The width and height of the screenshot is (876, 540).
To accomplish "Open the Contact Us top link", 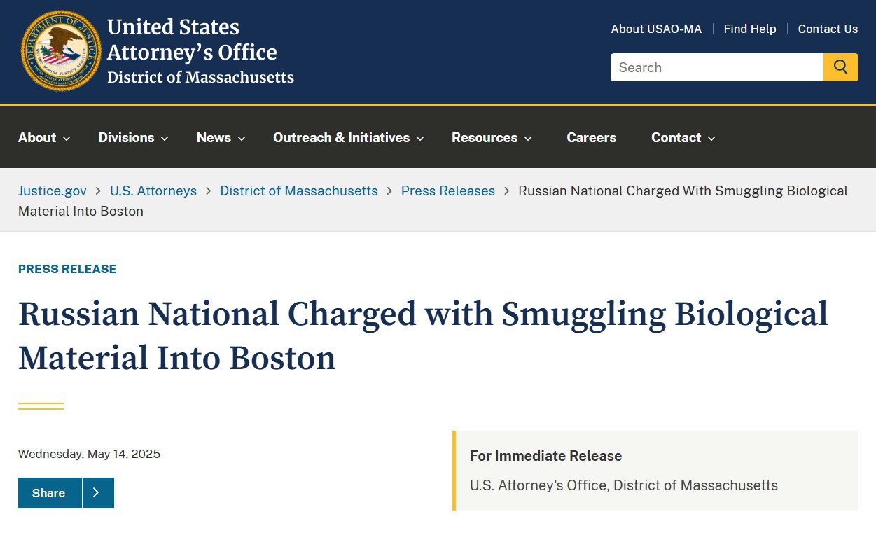I will click(828, 29).
